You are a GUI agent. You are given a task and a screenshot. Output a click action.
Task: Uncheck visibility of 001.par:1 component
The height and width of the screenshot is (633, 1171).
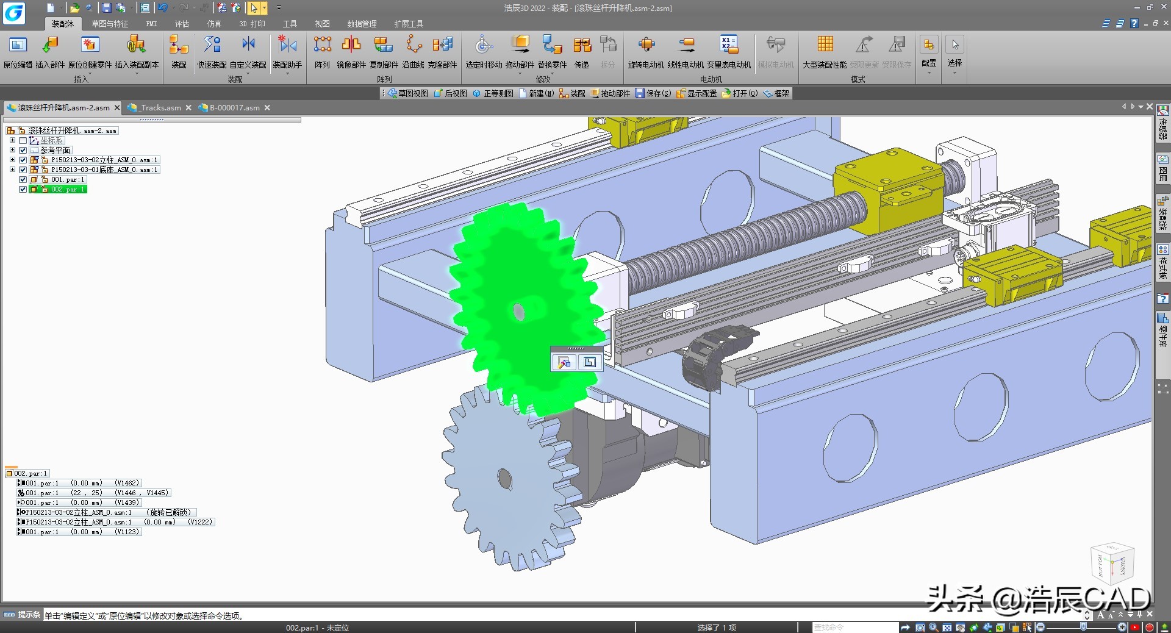[x=23, y=180]
